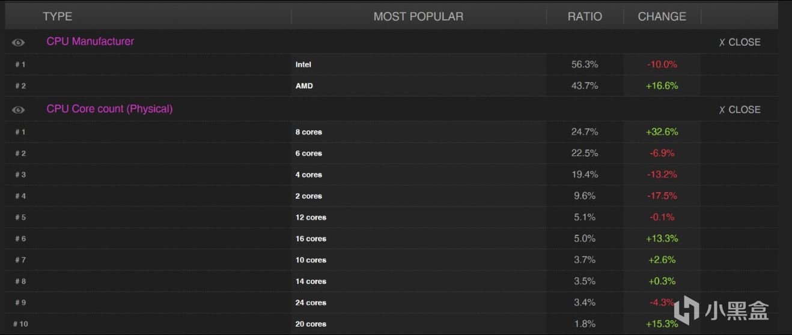Screen dimensions: 792x335
Task: Click the 8 cores entry
Action: tap(309, 132)
